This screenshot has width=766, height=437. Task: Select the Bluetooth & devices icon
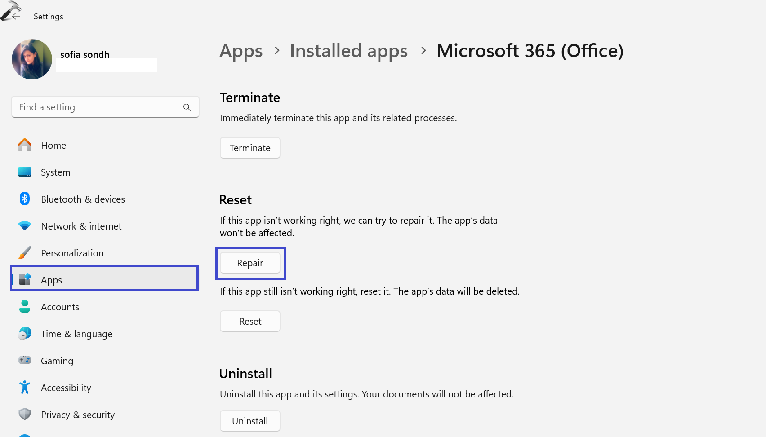pyautogui.click(x=25, y=199)
